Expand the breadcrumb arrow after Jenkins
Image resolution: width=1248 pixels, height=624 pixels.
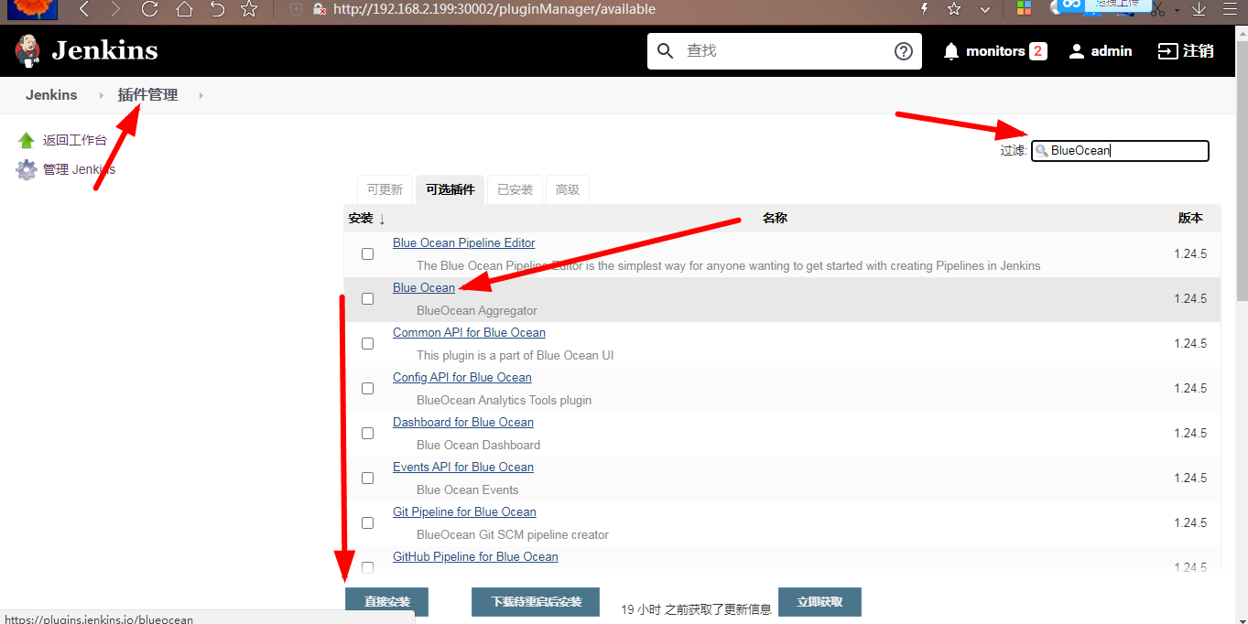pyautogui.click(x=101, y=95)
